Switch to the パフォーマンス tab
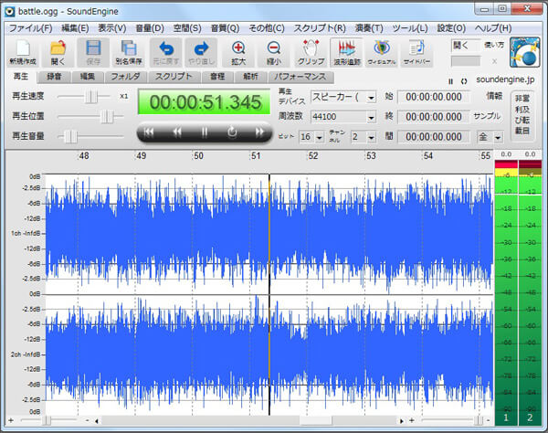Screen dimensions: 548x433 pos(300,77)
